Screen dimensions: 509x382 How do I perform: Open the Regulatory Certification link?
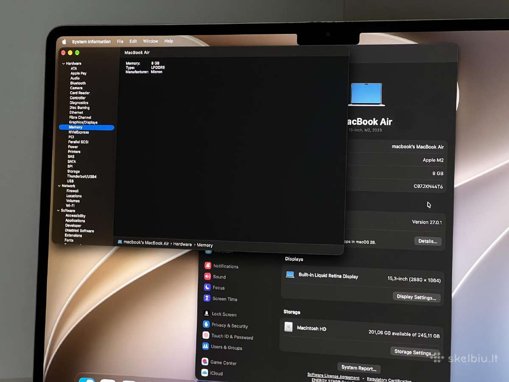pyautogui.click(x=389, y=379)
